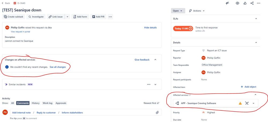Open toolbar ellipsis next to Add PIR
The width and height of the screenshot is (268, 122).
(x=110, y=17)
